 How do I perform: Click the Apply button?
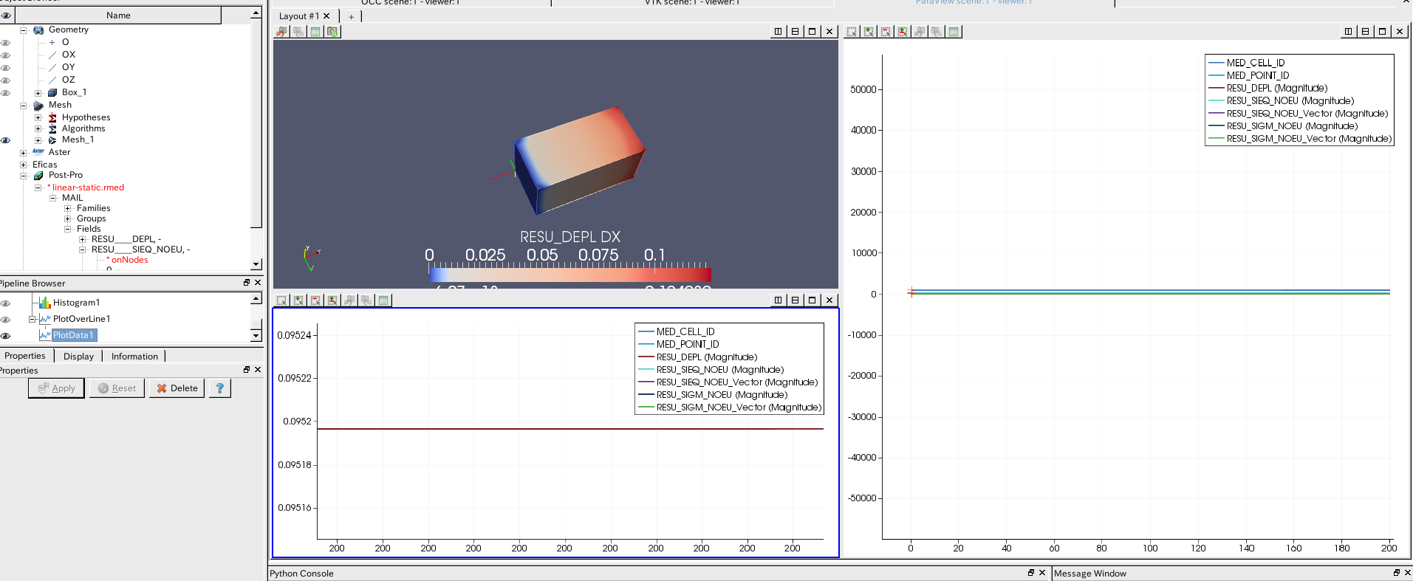tap(56, 388)
